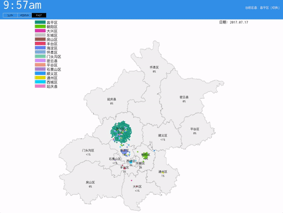
Task: Click the dark green 昌平区 legend swatch
Action: tap(40, 22)
